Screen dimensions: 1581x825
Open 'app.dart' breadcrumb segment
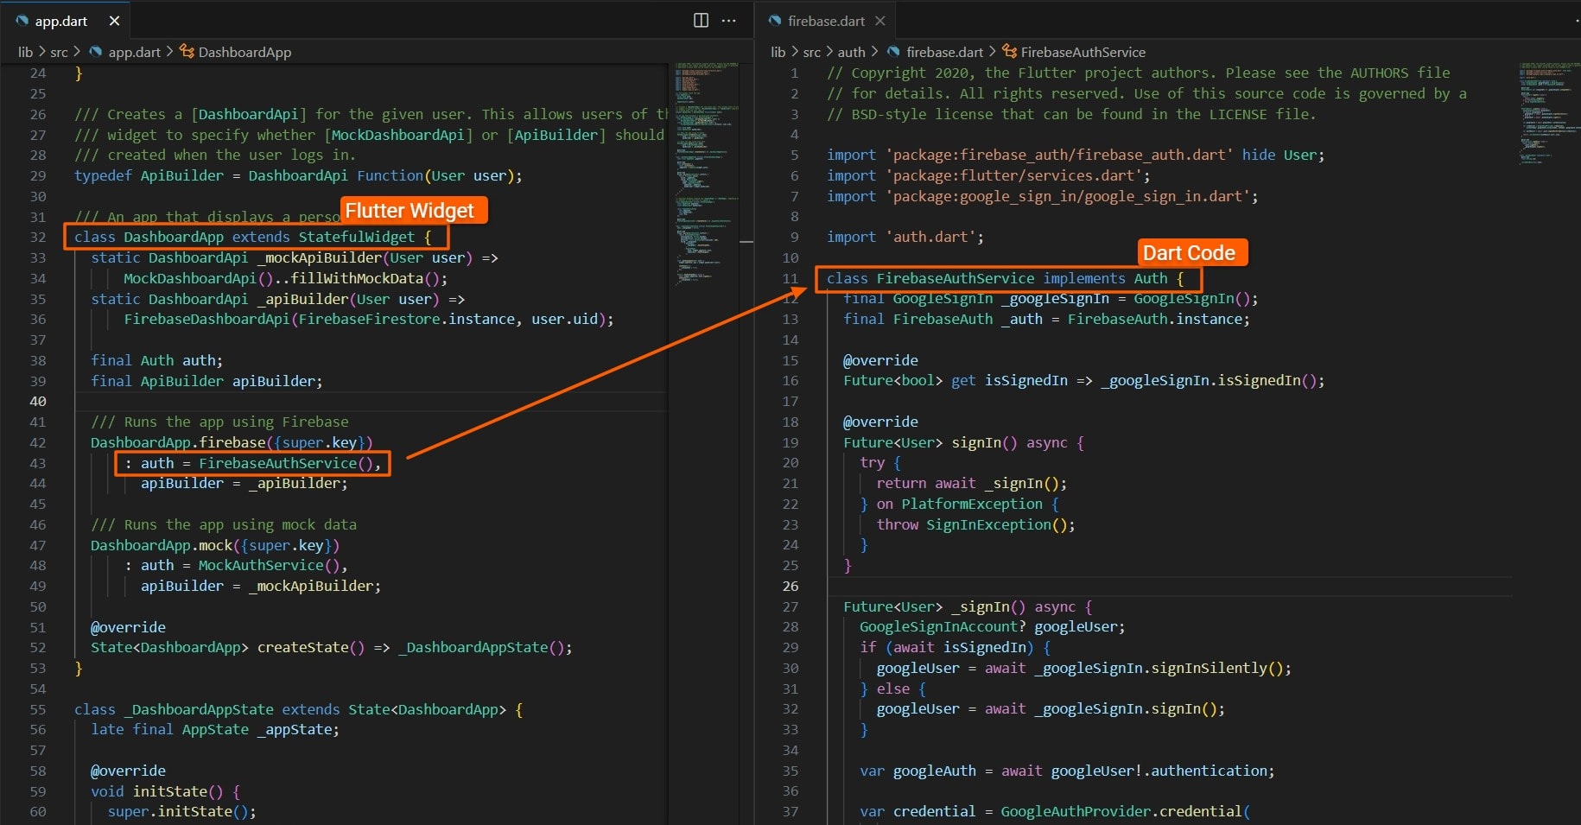point(134,52)
